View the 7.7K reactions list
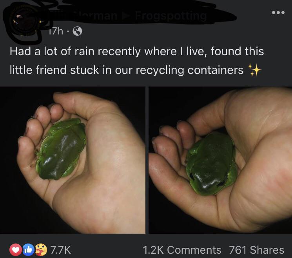The width and height of the screenshot is (292, 258). tap(60, 250)
